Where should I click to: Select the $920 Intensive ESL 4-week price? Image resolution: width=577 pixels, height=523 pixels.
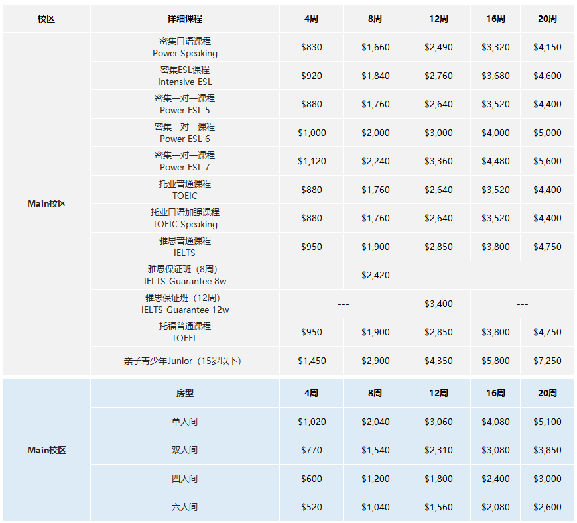click(x=311, y=76)
